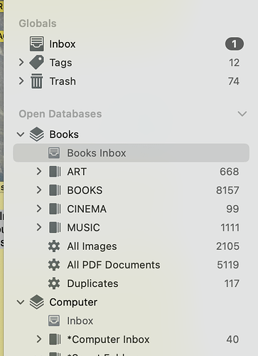
Task: Expand the Tags section
Action: tap(21, 63)
